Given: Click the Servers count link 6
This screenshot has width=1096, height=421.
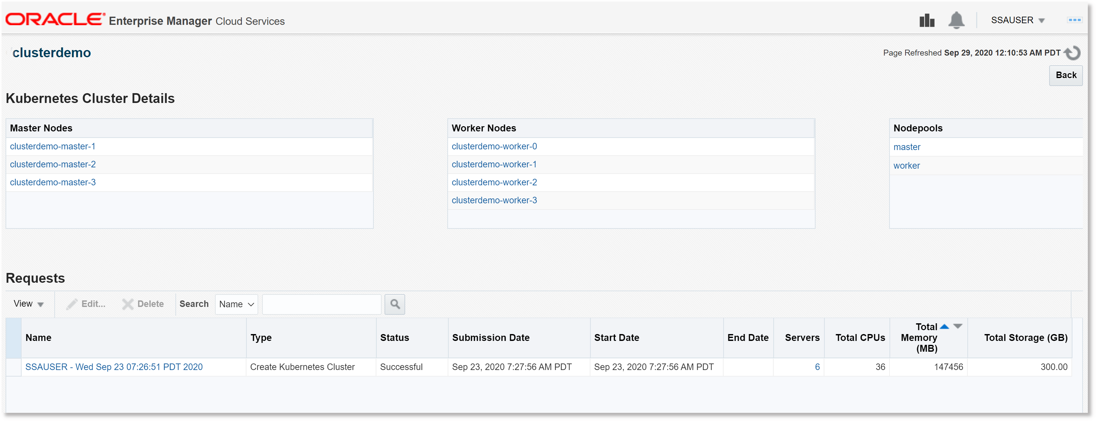Looking at the screenshot, I should pyautogui.click(x=817, y=367).
